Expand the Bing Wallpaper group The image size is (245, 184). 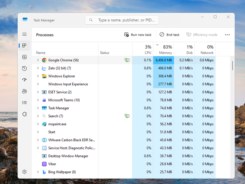(38, 172)
